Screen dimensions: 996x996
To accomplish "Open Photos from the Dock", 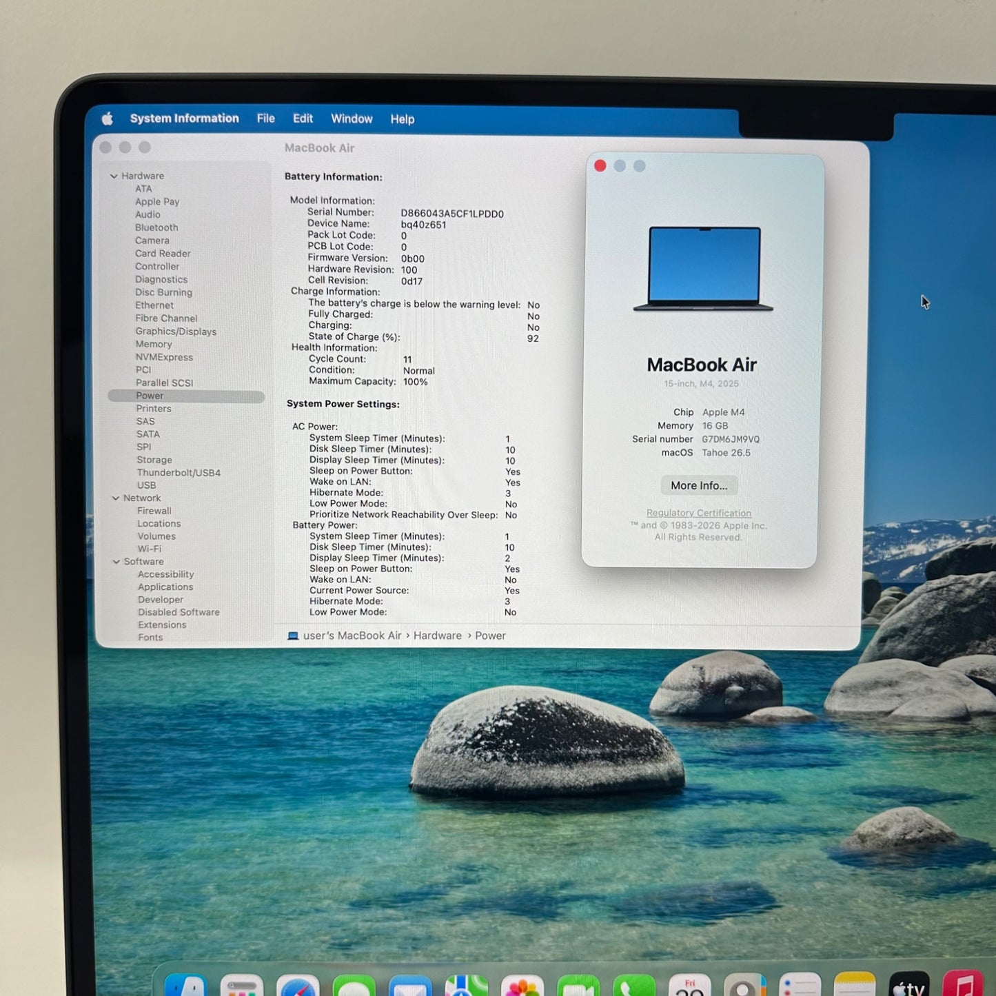I will coord(522,987).
